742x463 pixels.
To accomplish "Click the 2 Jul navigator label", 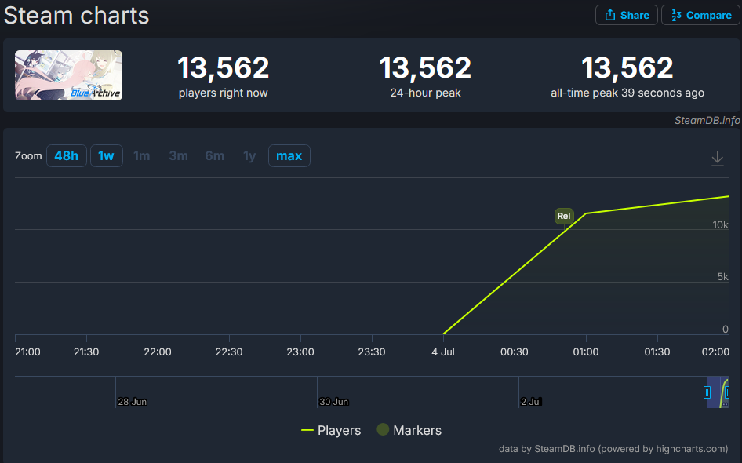I will click(531, 402).
